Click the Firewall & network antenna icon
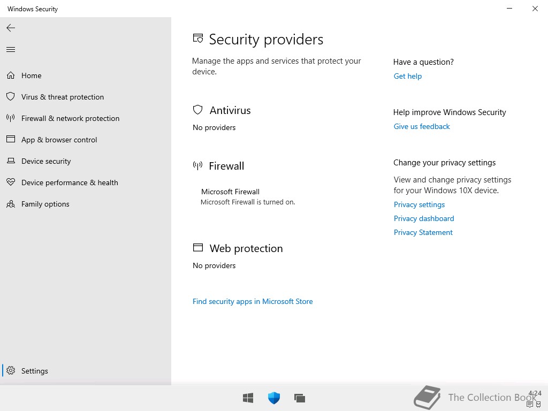Image resolution: width=548 pixels, height=411 pixels. tap(11, 118)
